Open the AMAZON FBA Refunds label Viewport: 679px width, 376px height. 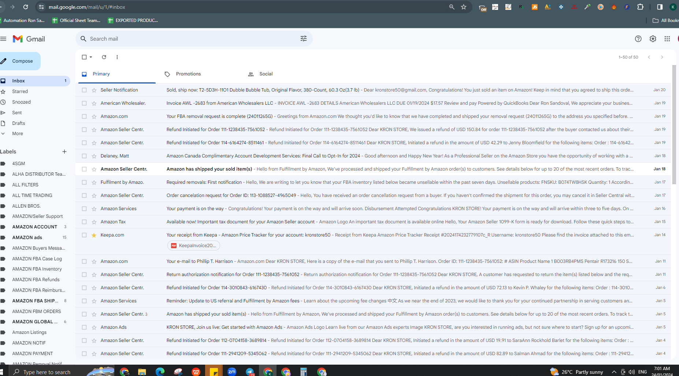point(35,280)
